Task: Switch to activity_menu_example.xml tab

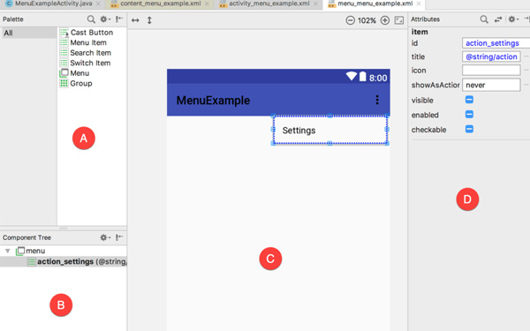Action: (x=269, y=4)
